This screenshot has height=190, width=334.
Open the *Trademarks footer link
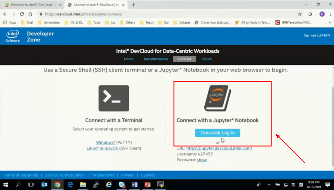pos(103,175)
